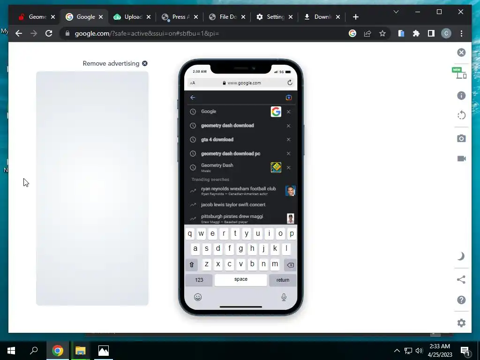Click the Remove advertising label

click(x=111, y=63)
